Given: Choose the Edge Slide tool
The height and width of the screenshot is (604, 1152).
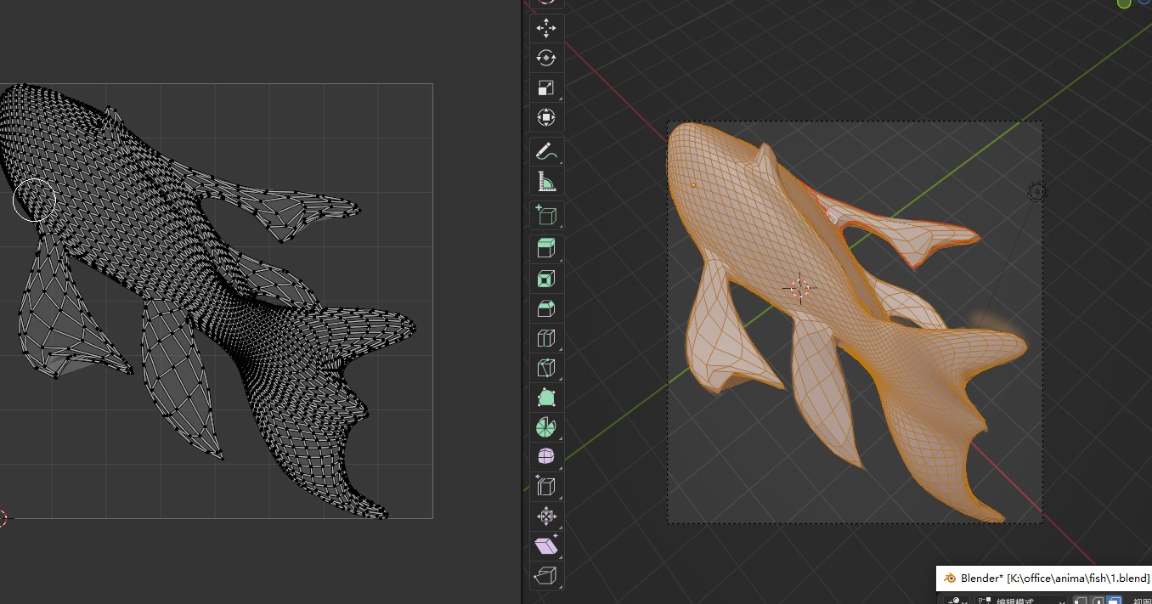Looking at the screenshot, I should click(x=546, y=487).
